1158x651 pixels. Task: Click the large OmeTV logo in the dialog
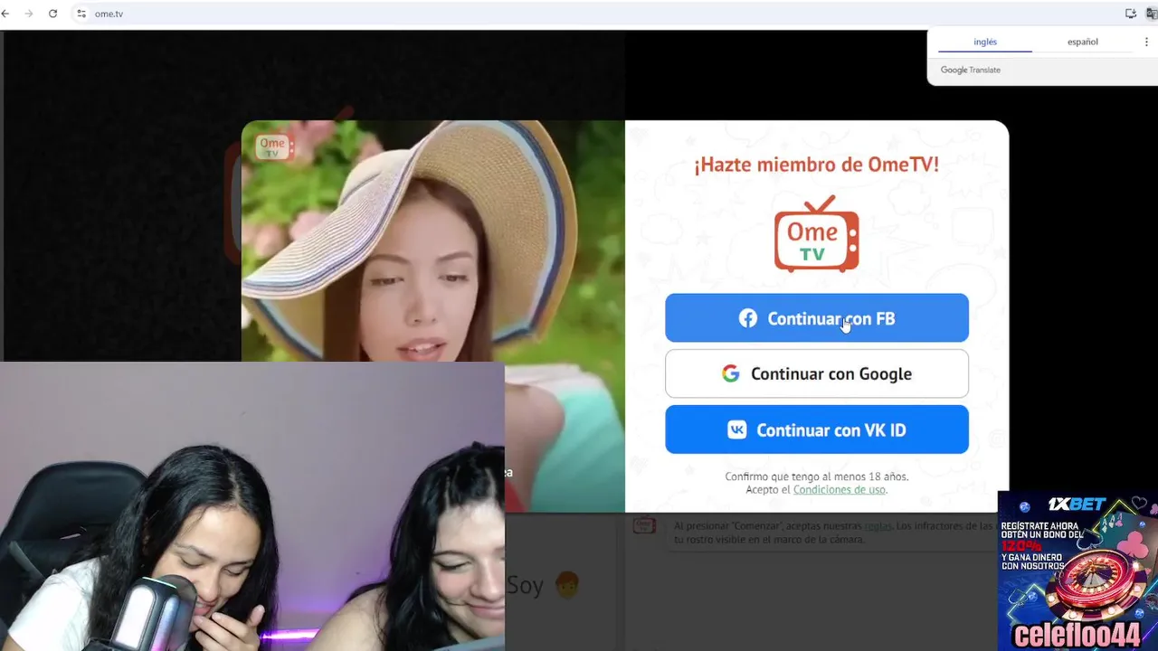[817, 233]
